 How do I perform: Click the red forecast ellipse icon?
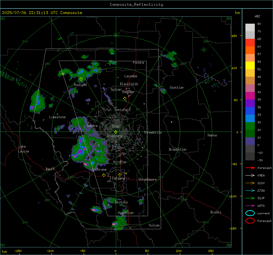tap(250, 221)
